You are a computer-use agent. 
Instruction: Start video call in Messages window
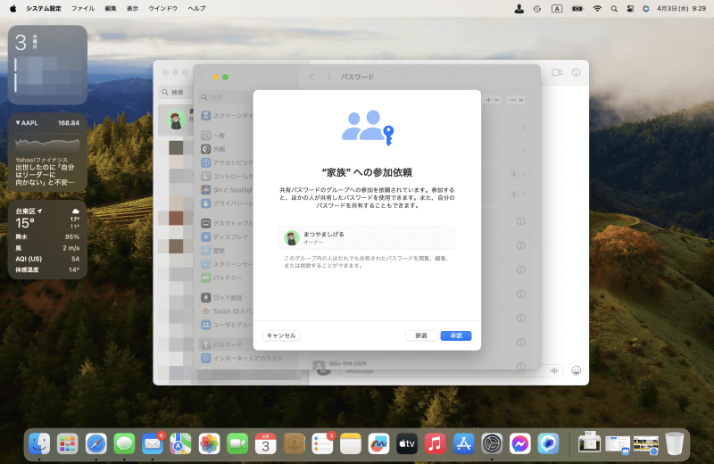[556, 72]
